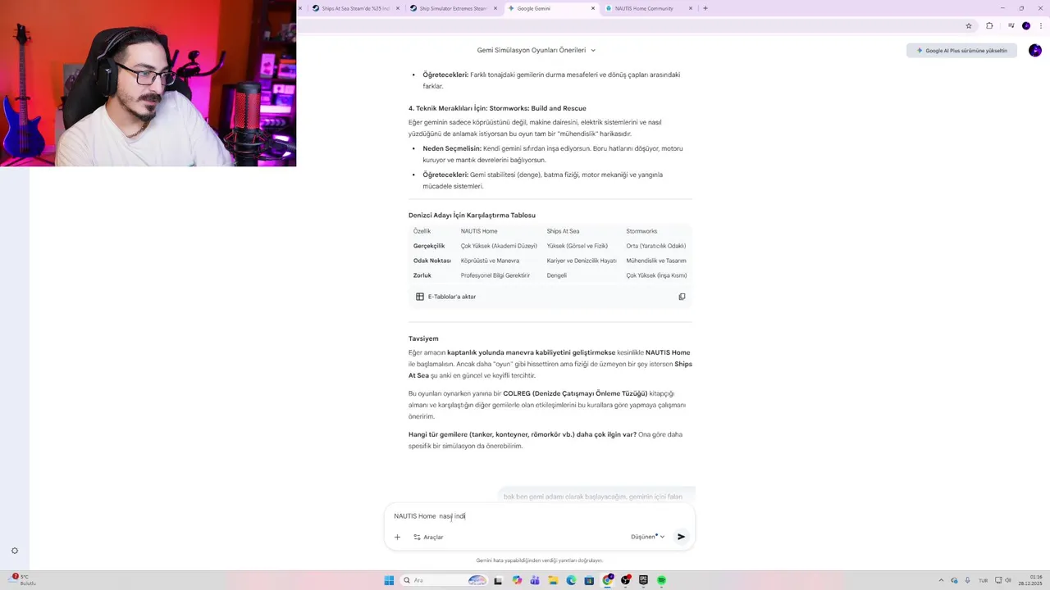Click cell 'Çok Yüksek (Akademi Düzeyi)'

coord(499,246)
